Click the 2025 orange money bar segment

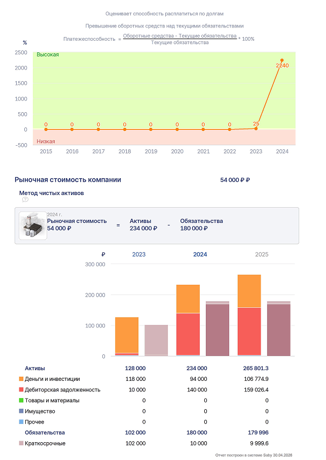pos(249,291)
